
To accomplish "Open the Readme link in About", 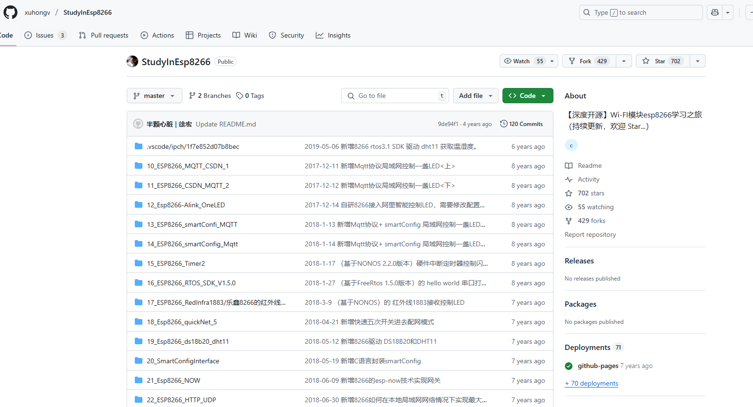I will (x=590, y=165).
